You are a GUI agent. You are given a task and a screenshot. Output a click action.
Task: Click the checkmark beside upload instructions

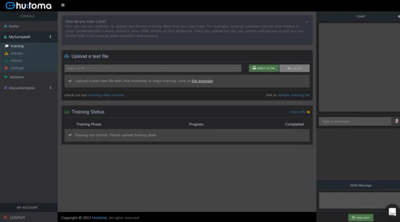coord(70,81)
